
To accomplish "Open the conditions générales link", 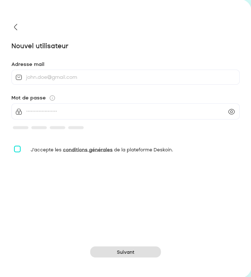I will pyautogui.click(x=88, y=150).
